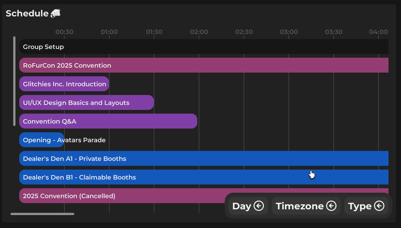Click the Convention Q&A event bar
401x228 pixels.
108,121
